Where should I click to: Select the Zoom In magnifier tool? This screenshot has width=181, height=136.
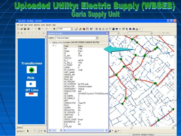click(x=96, y=29)
